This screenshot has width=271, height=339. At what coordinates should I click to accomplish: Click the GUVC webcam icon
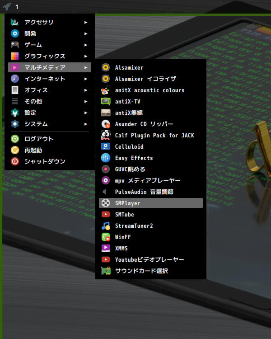pyautogui.click(x=106, y=169)
